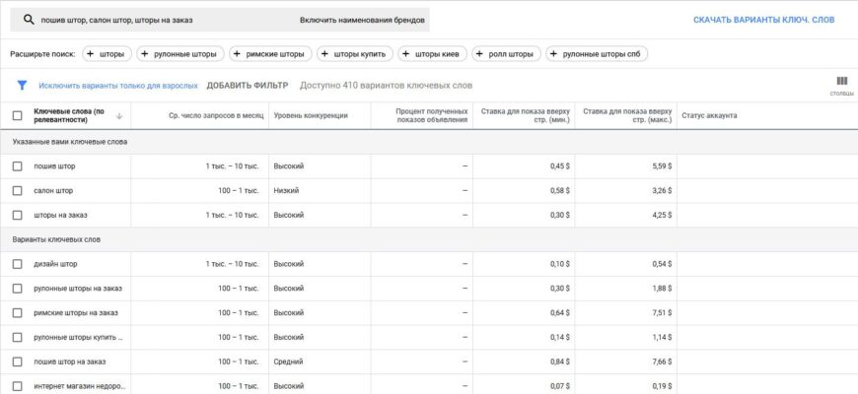This screenshot has width=858, height=394.
Task: Toggle the select-all checkbox in table header
Action: point(17,116)
